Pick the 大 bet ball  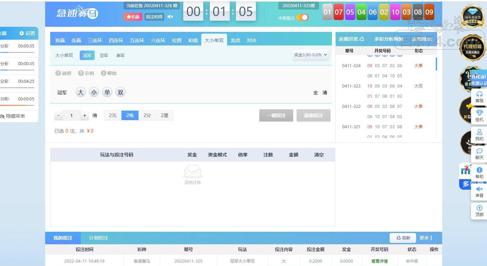80,92
